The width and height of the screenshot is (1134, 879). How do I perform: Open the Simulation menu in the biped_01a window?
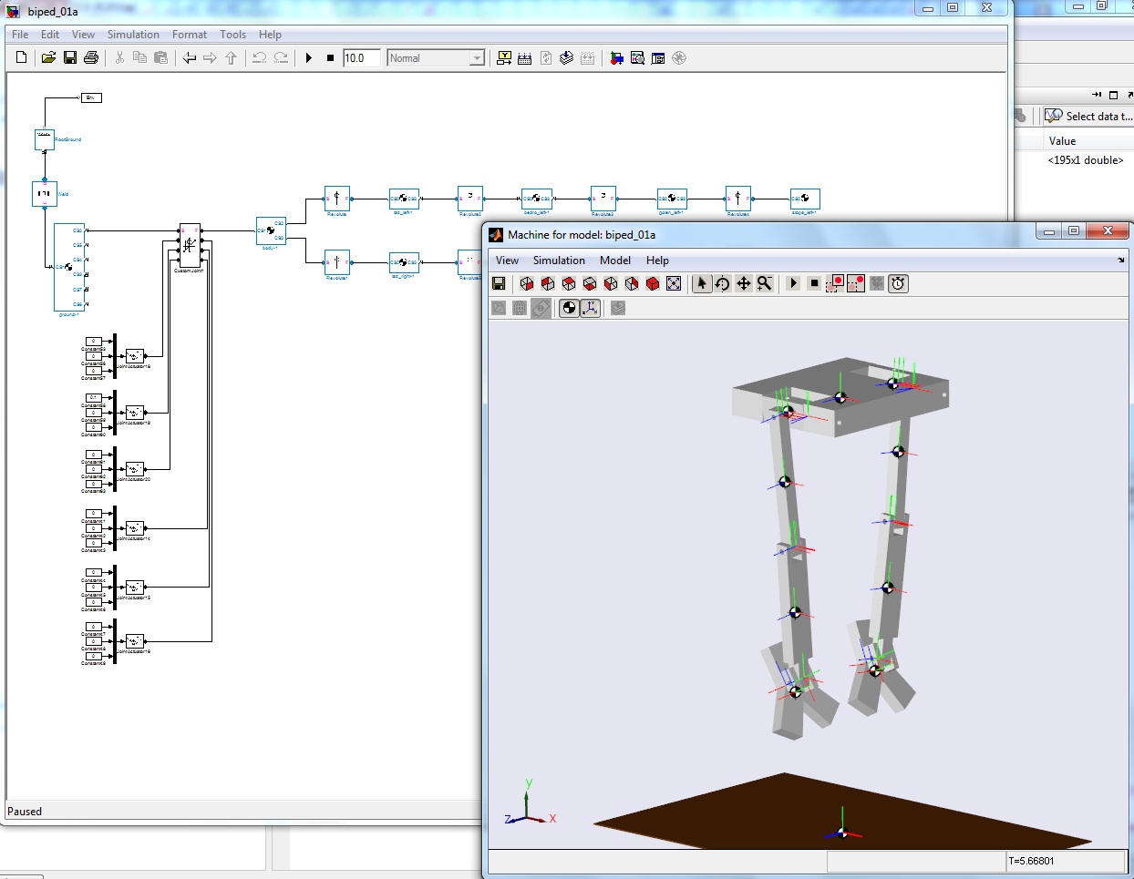(133, 35)
